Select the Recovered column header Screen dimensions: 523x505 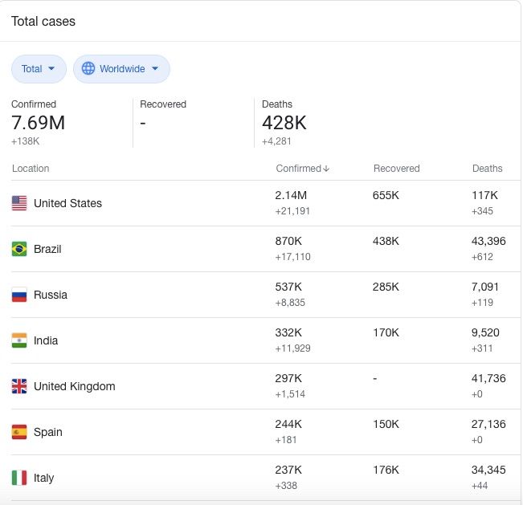(396, 169)
